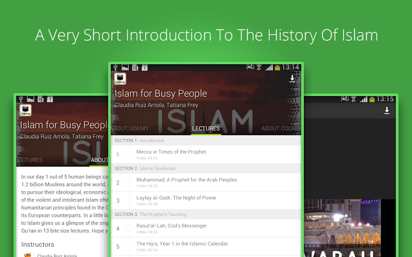Tap 13:15 clock in right phone status bar
Screen dimensions: 412x257
coord(385,99)
